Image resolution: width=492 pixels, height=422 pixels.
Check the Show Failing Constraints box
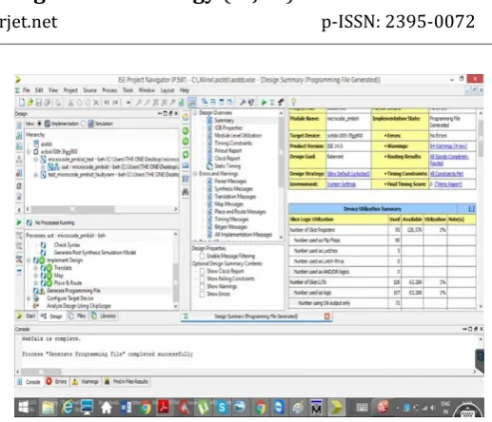pyautogui.click(x=202, y=278)
